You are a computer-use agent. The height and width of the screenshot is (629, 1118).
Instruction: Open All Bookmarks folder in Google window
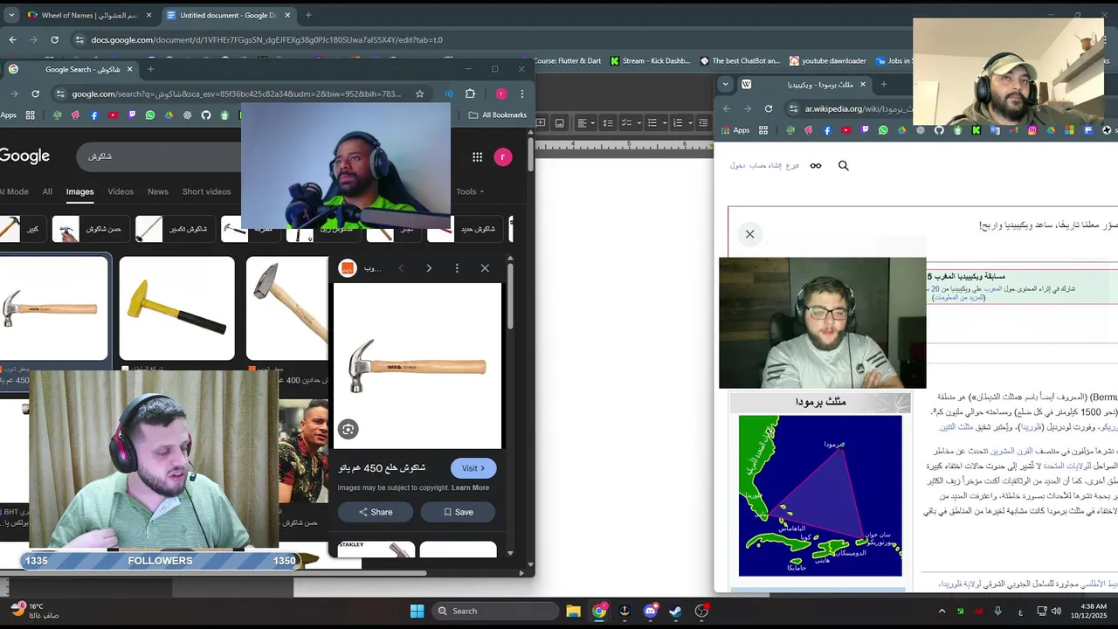pyautogui.click(x=498, y=115)
